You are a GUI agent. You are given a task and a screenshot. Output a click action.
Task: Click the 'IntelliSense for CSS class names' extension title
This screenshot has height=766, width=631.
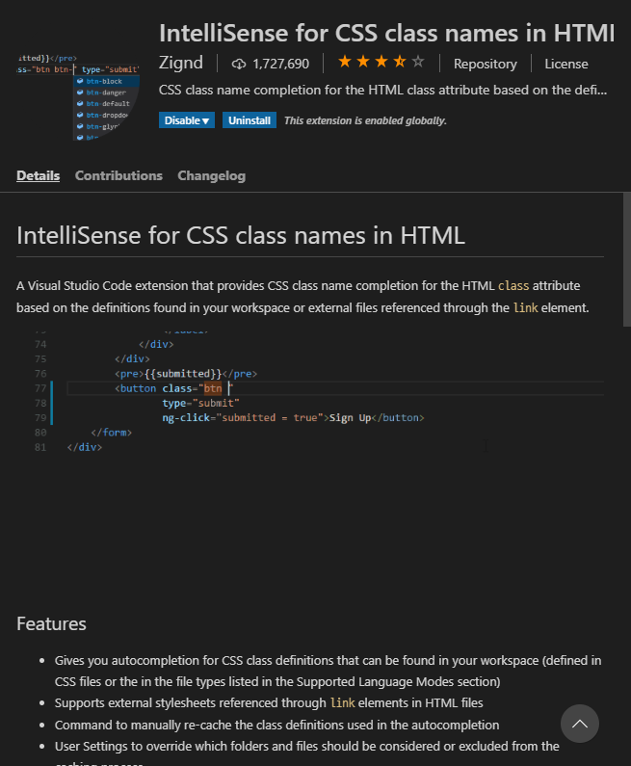(387, 33)
